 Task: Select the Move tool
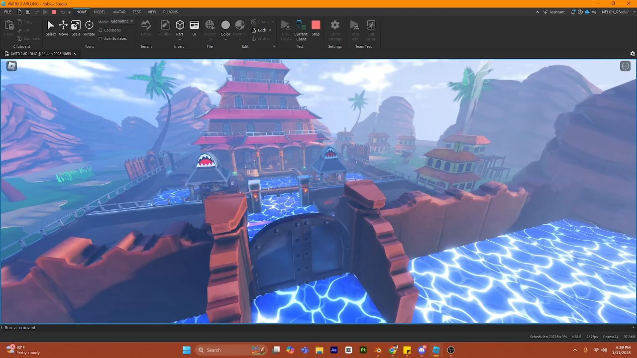[63, 27]
